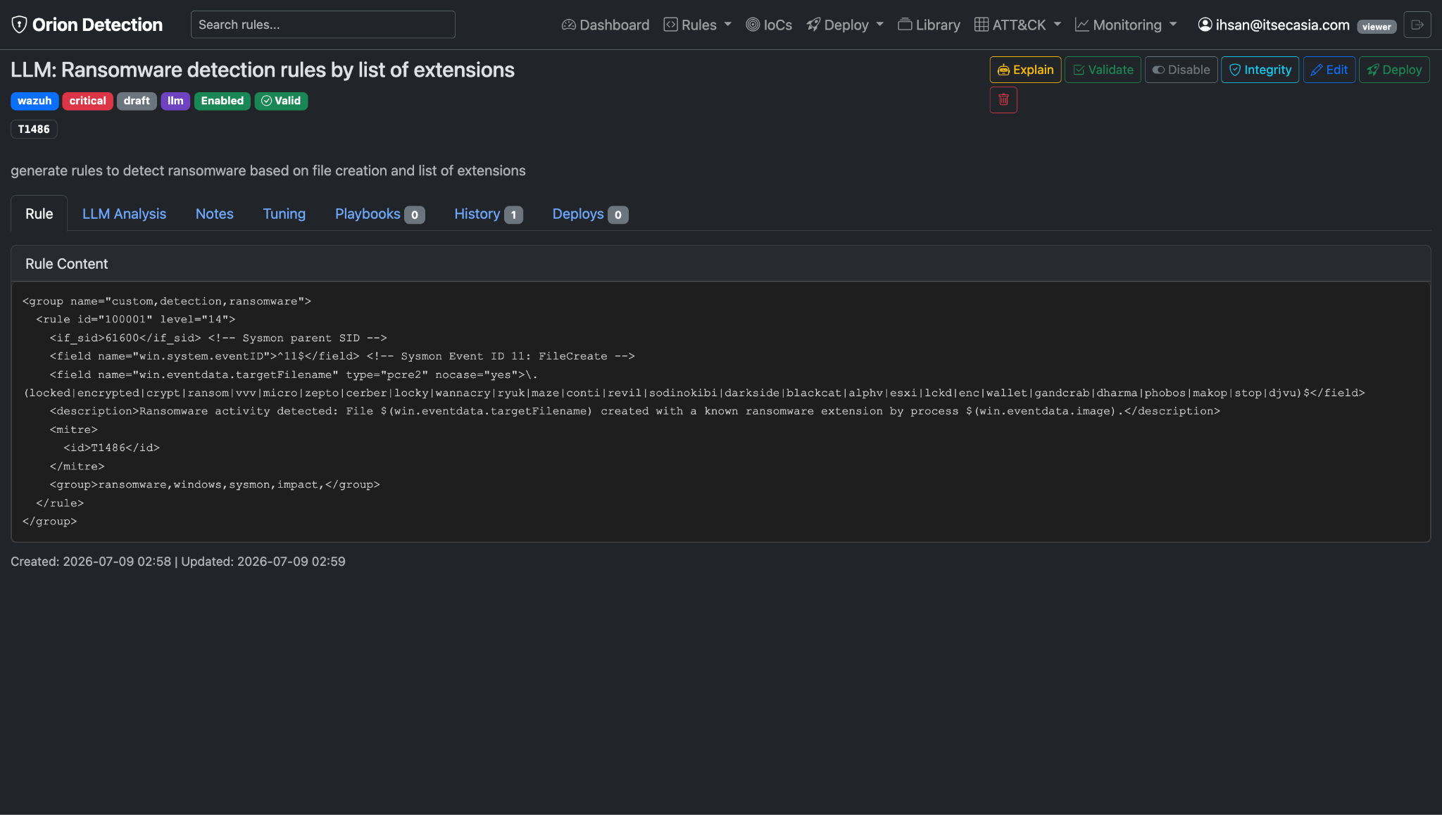Click the robot icon on Explain button

[1003, 70]
